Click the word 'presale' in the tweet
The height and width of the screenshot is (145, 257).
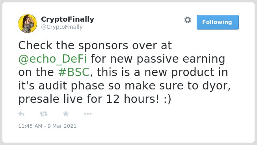(x=39, y=99)
